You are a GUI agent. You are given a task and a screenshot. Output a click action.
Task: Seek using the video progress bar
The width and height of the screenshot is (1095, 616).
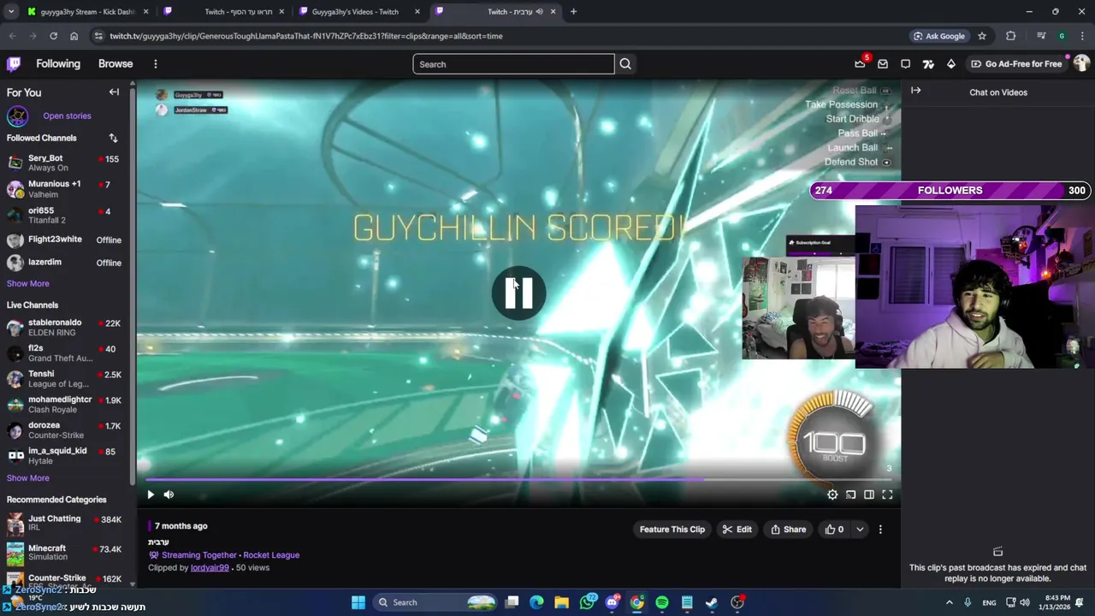tap(518, 480)
